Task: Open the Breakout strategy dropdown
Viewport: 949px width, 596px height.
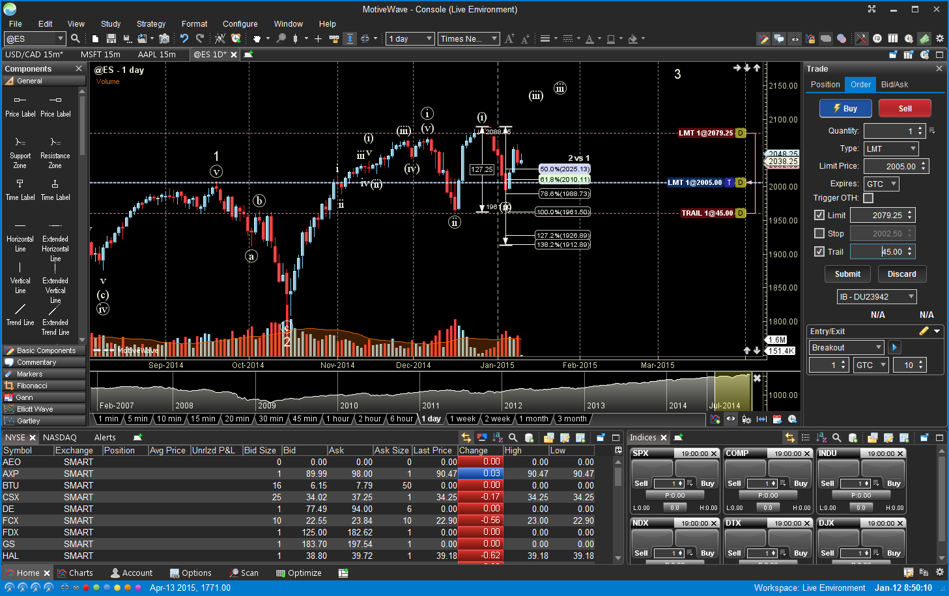Action: [x=846, y=347]
